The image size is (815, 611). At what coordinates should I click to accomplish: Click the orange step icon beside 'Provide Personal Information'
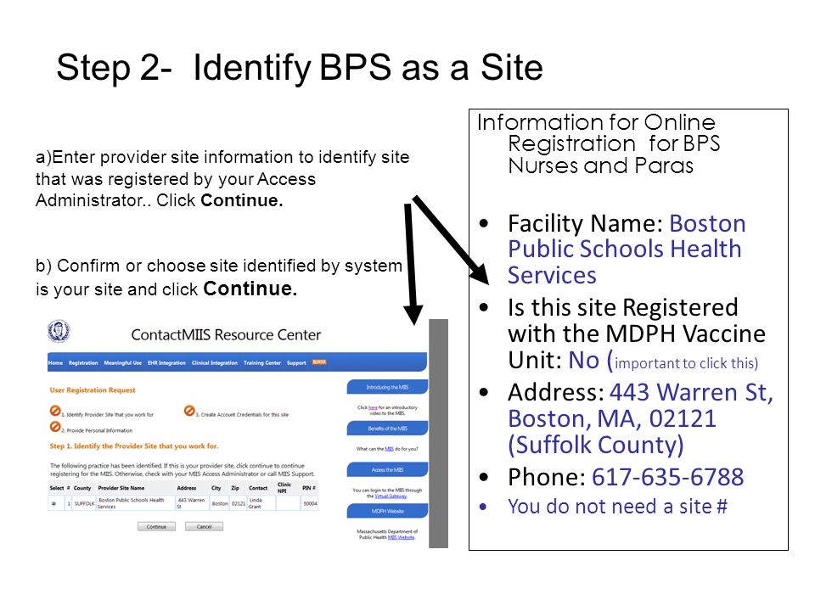click(55, 427)
